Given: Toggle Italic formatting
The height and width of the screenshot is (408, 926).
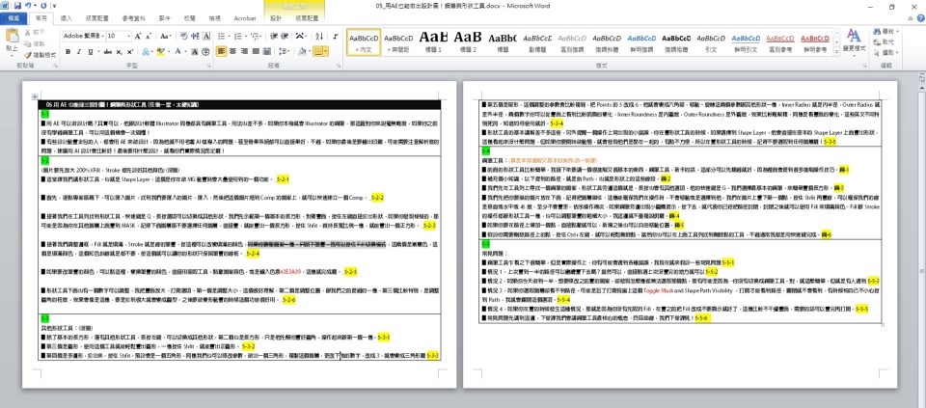Looking at the screenshot, I should point(79,51).
